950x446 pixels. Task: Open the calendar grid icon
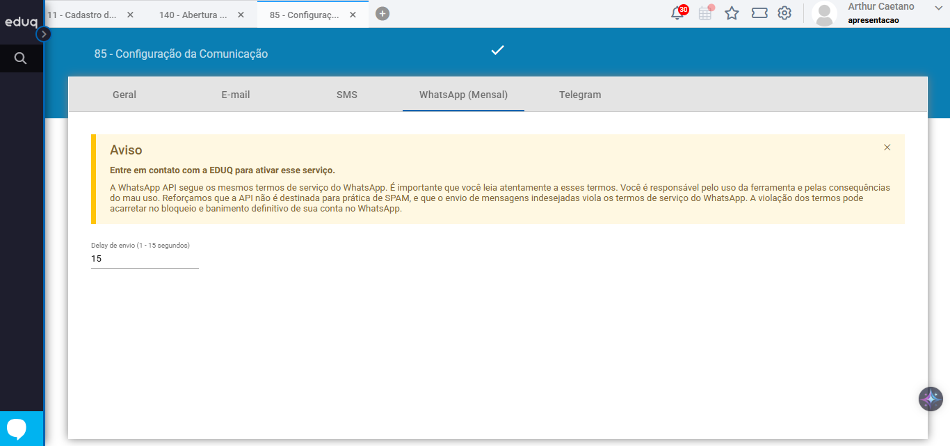point(705,13)
